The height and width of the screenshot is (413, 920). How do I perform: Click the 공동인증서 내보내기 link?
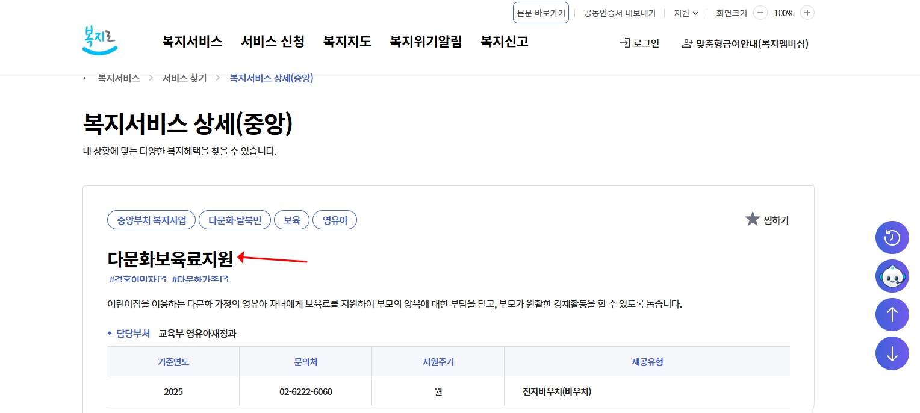coord(619,13)
